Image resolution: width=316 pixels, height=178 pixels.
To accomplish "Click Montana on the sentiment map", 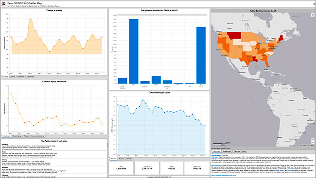I will click(235, 35).
